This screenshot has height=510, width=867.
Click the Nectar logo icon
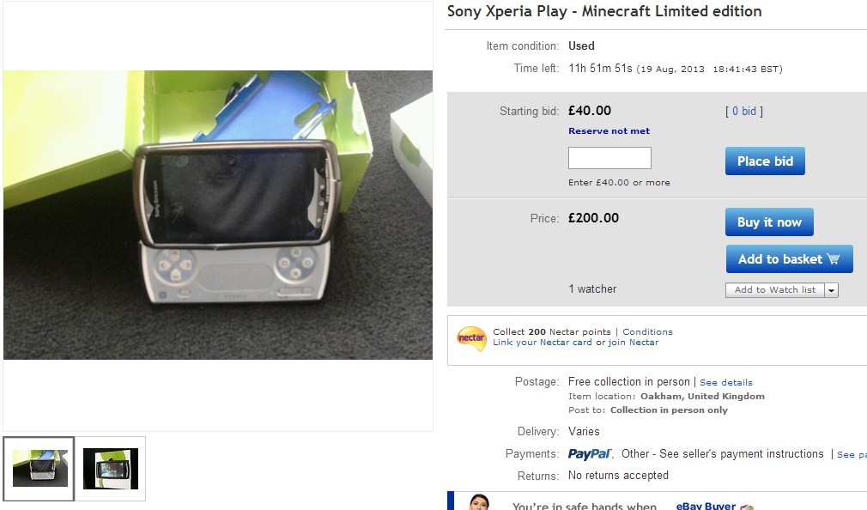coord(471,338)
